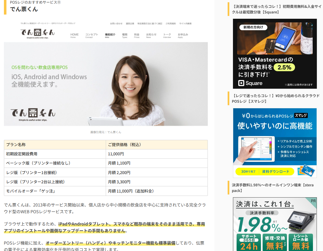323x251 pixels.
Task: Select the 機能紹介 menu item
Action: [110, 35]
